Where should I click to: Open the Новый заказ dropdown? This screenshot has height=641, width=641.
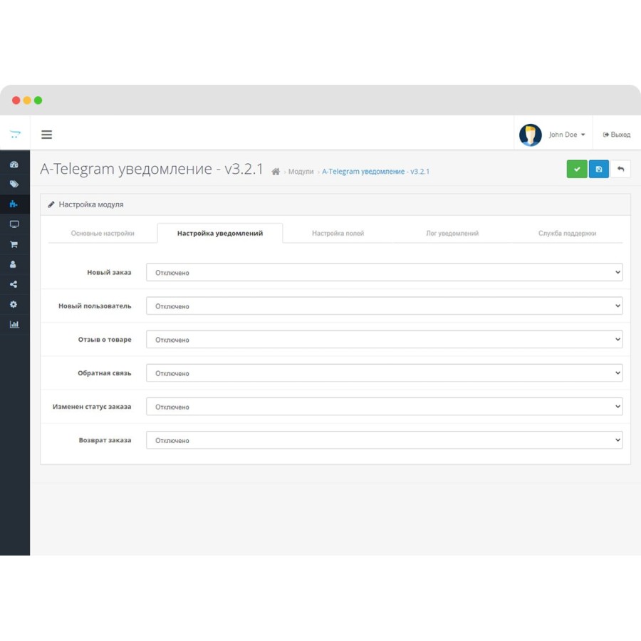pyautogui.click(x=385, y=272)
